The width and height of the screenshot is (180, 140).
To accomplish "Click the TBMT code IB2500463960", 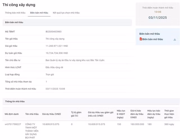I will 53,32.
